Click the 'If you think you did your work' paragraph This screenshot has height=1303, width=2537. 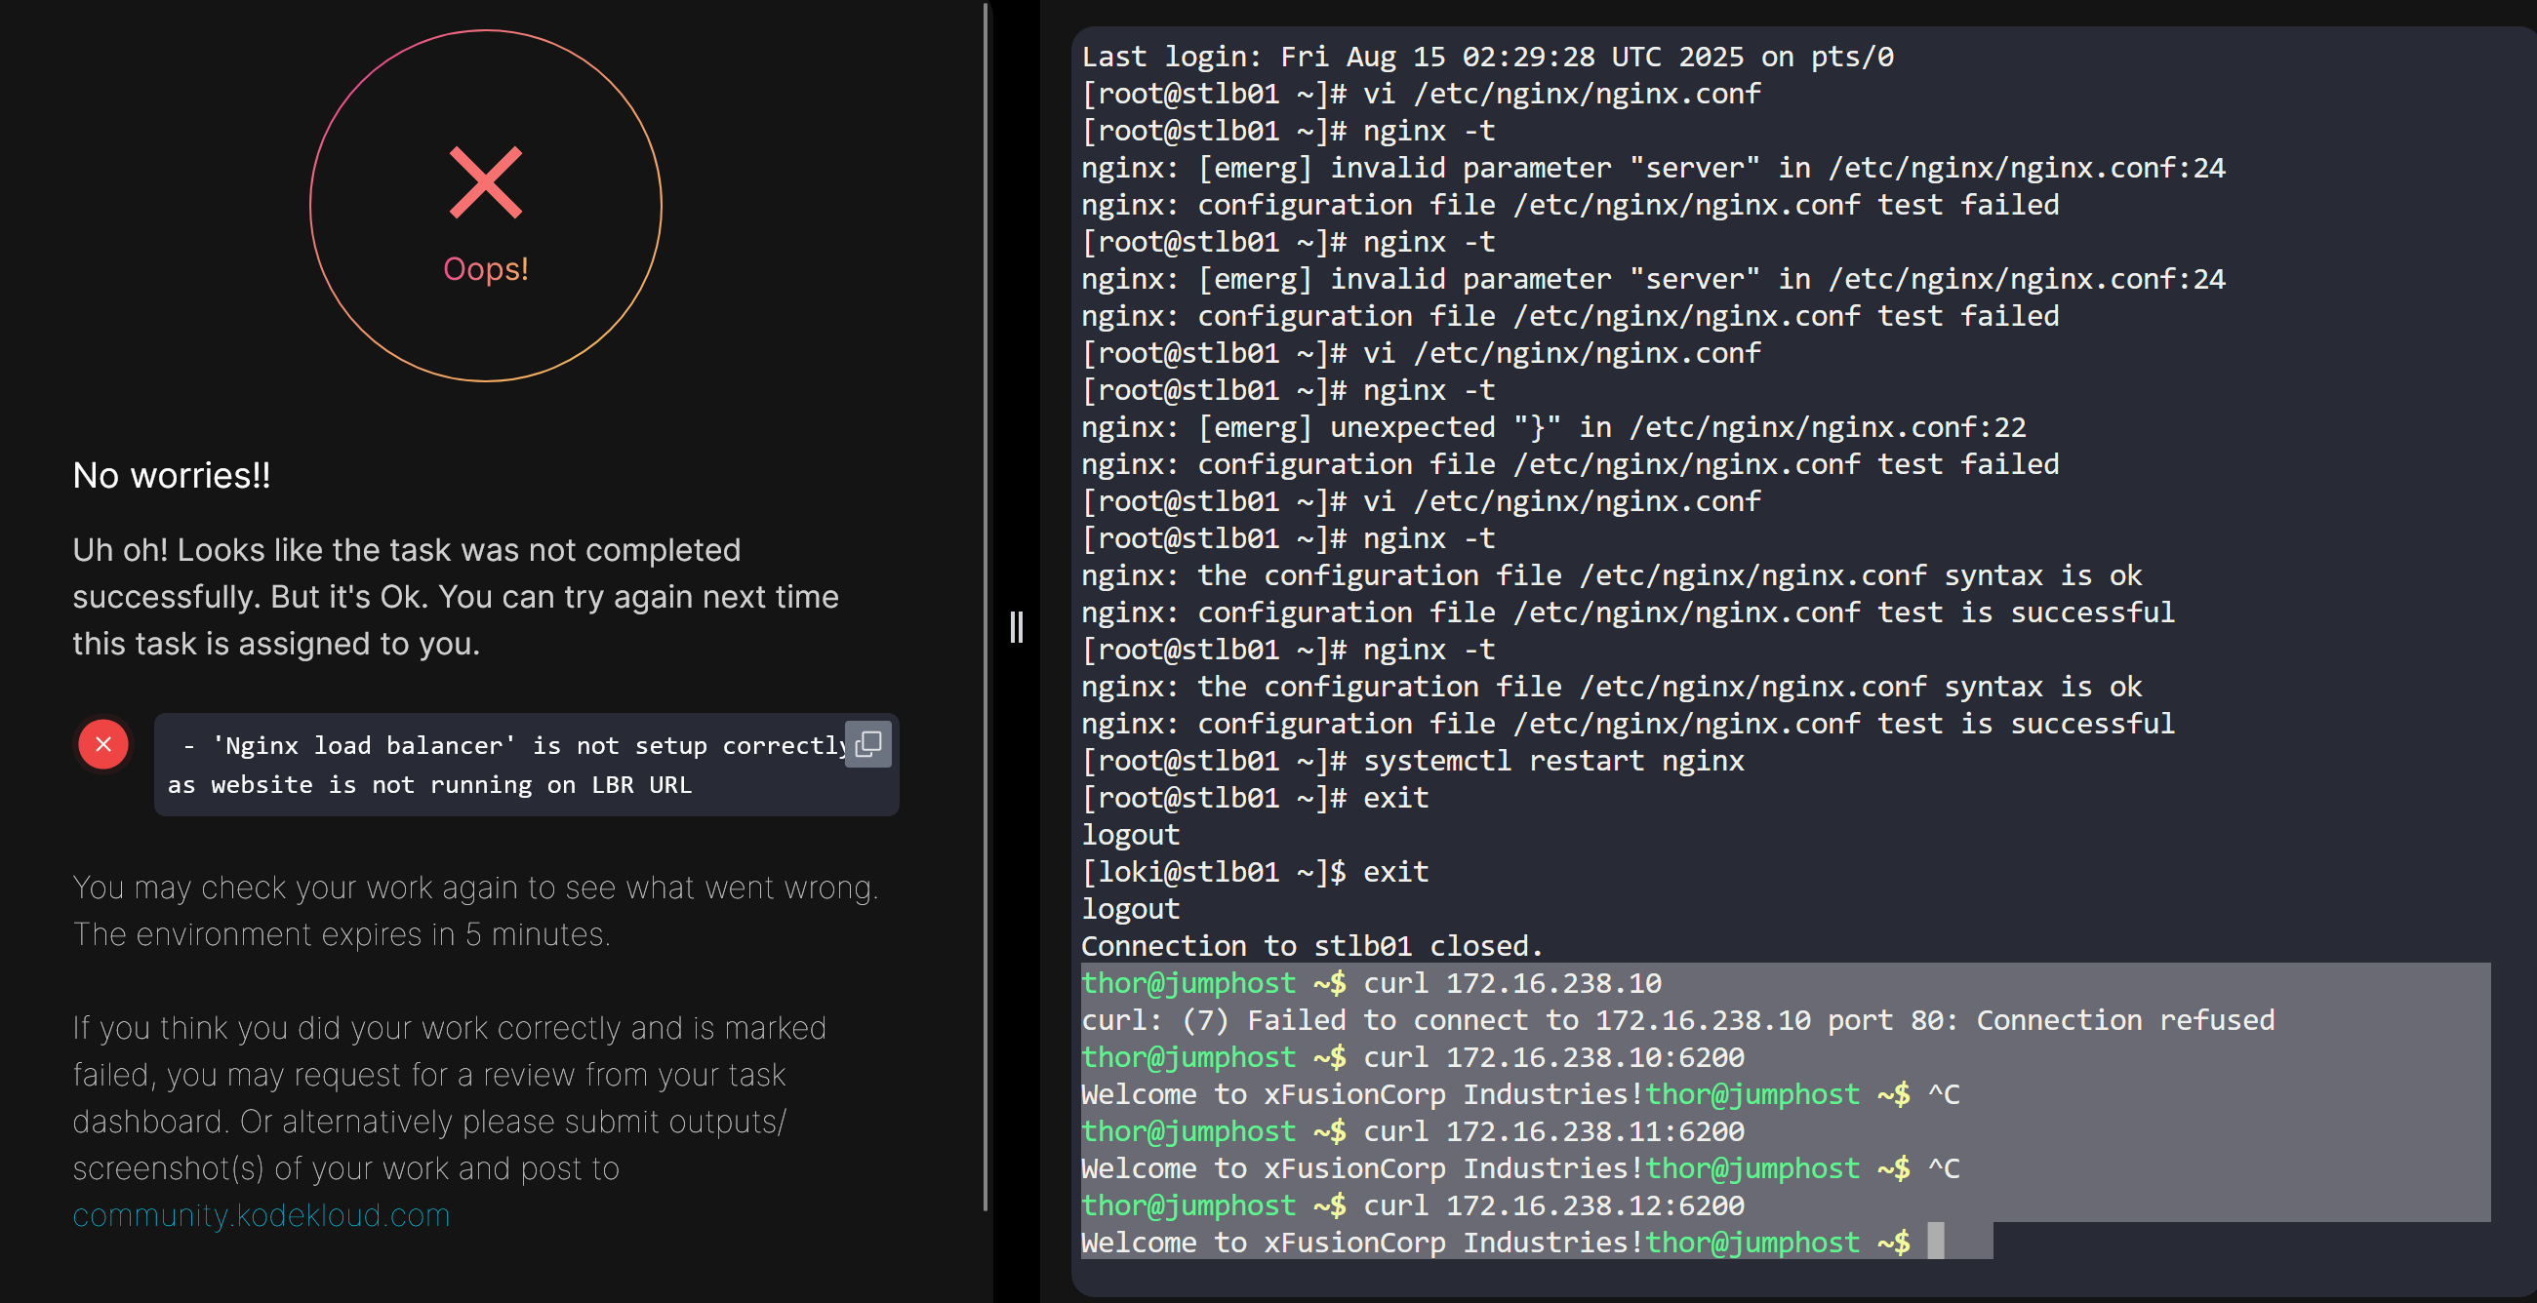coord(449,1121)
